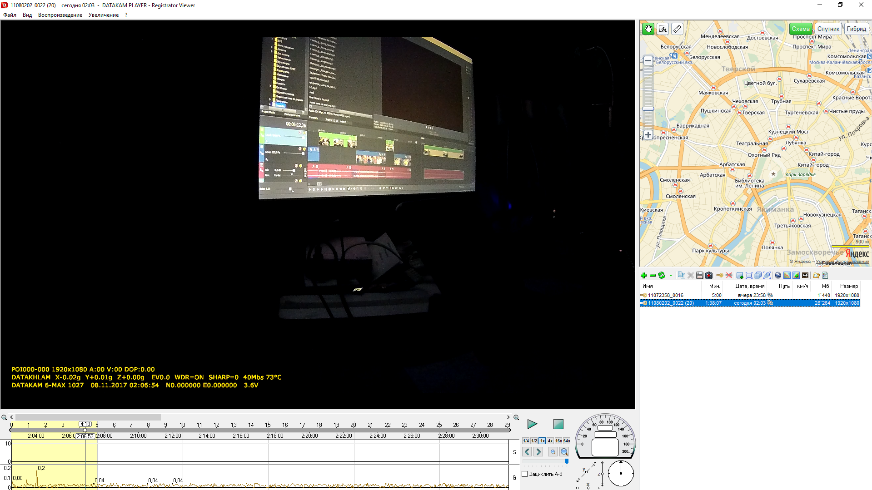Click the timeline horizontal scrollbar thumb
The image size is (872, 490).
pos(88,417)
